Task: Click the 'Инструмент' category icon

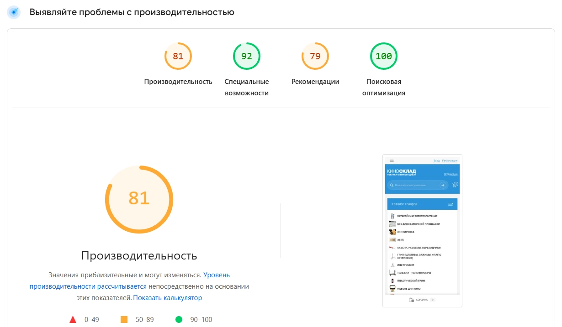Action: click(x=392, y=265)
